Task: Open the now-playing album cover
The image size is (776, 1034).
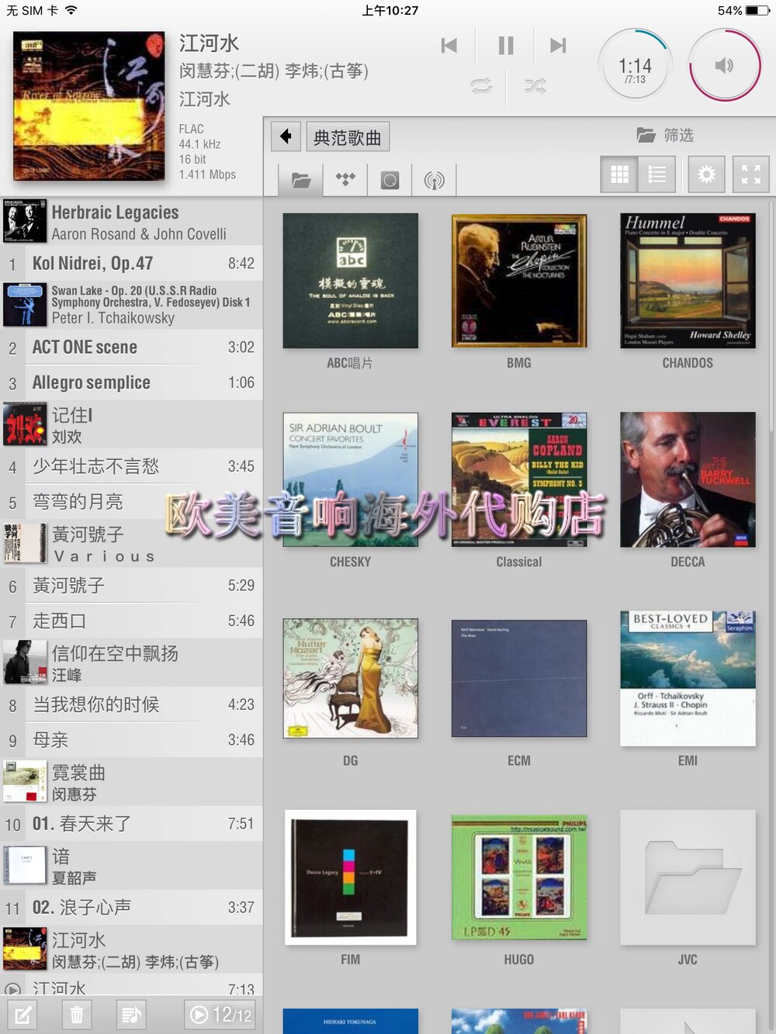Action: pos(89,106)
